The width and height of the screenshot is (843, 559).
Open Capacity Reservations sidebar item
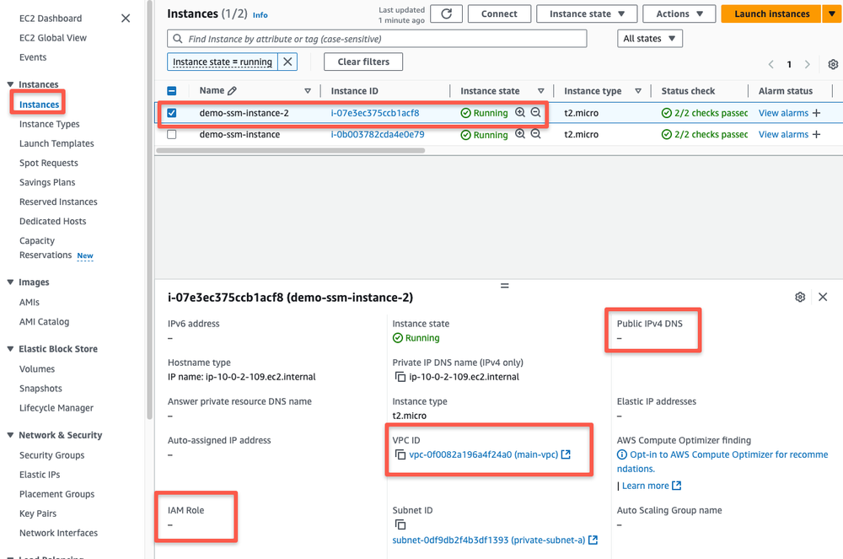[x=46, y=248]
